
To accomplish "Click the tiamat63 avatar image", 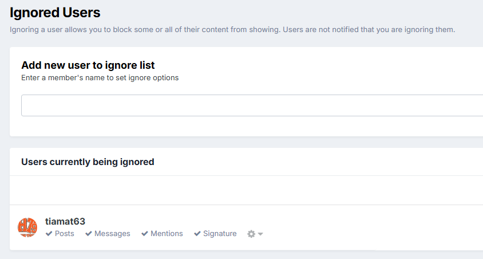I will pos(27,227).
